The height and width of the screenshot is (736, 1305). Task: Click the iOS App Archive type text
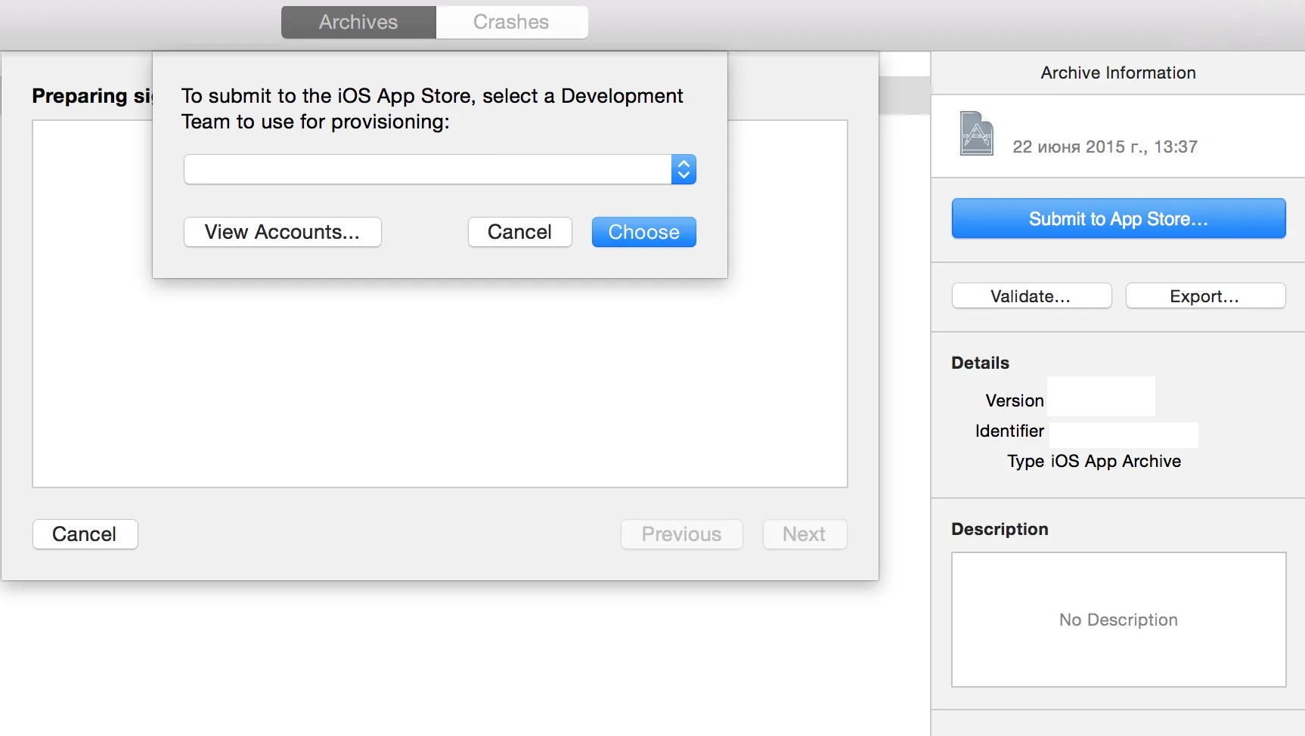1116,461
